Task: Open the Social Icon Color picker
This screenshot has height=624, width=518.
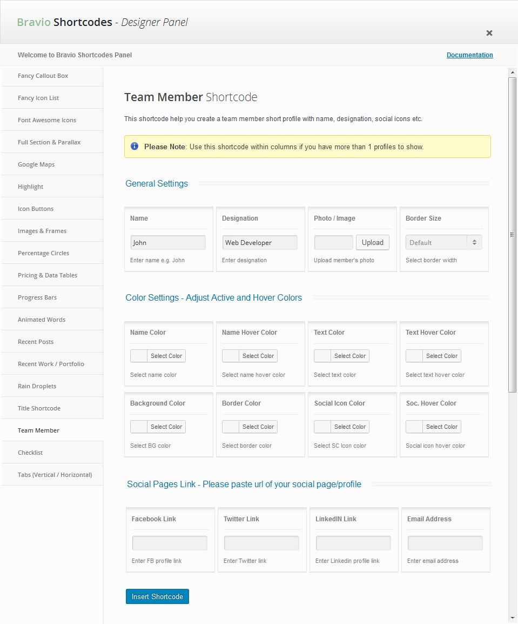Action: [341, 427]
